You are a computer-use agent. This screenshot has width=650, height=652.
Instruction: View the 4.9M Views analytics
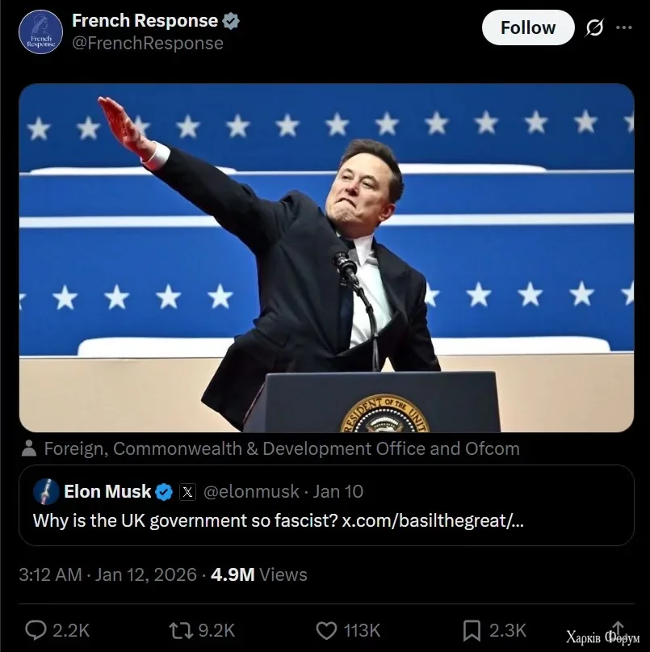259,574
